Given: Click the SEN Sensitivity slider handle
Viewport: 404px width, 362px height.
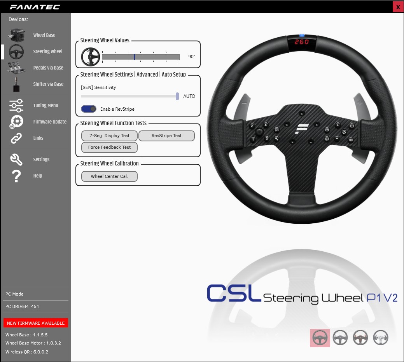Looking at the screenshot, I should (x=177, y=96).
